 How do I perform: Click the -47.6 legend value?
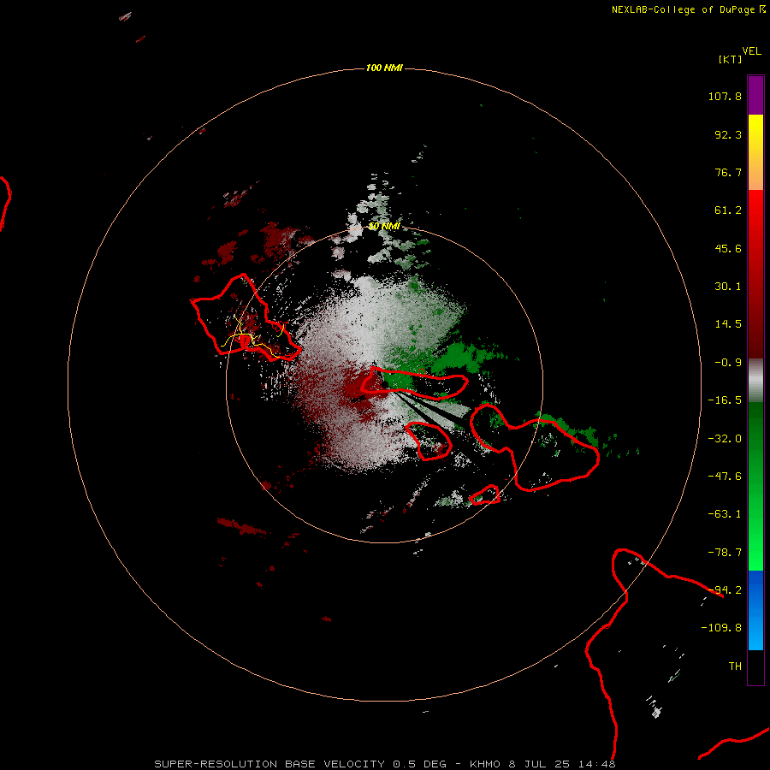[725, 477]
